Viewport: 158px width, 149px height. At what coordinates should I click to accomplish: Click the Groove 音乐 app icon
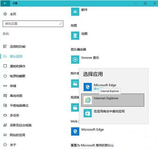(75, 60)
